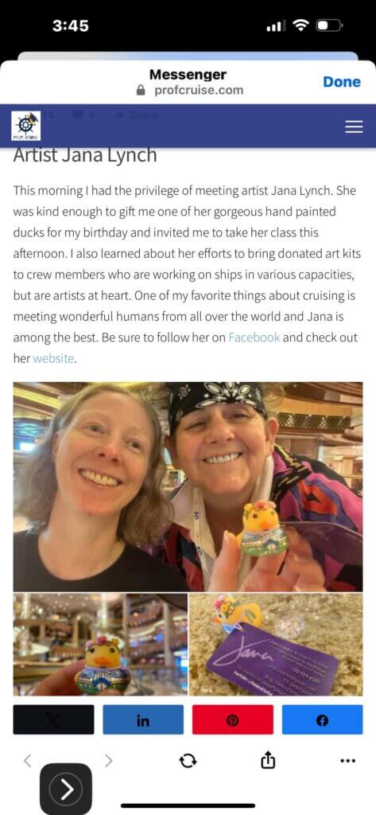Share post on Pinterest
The width and height of the screenshot is (376, 815).
(233, 719)
